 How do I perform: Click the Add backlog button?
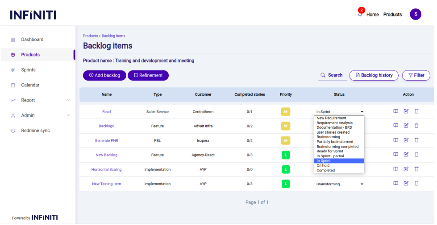tap(104, 75)
